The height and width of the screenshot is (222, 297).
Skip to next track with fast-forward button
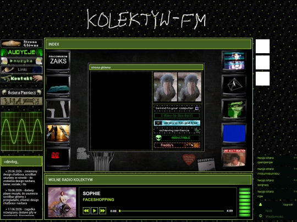coord(102,210)
